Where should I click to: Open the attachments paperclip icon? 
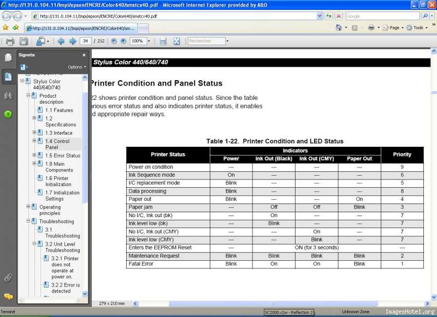(8, 277)
